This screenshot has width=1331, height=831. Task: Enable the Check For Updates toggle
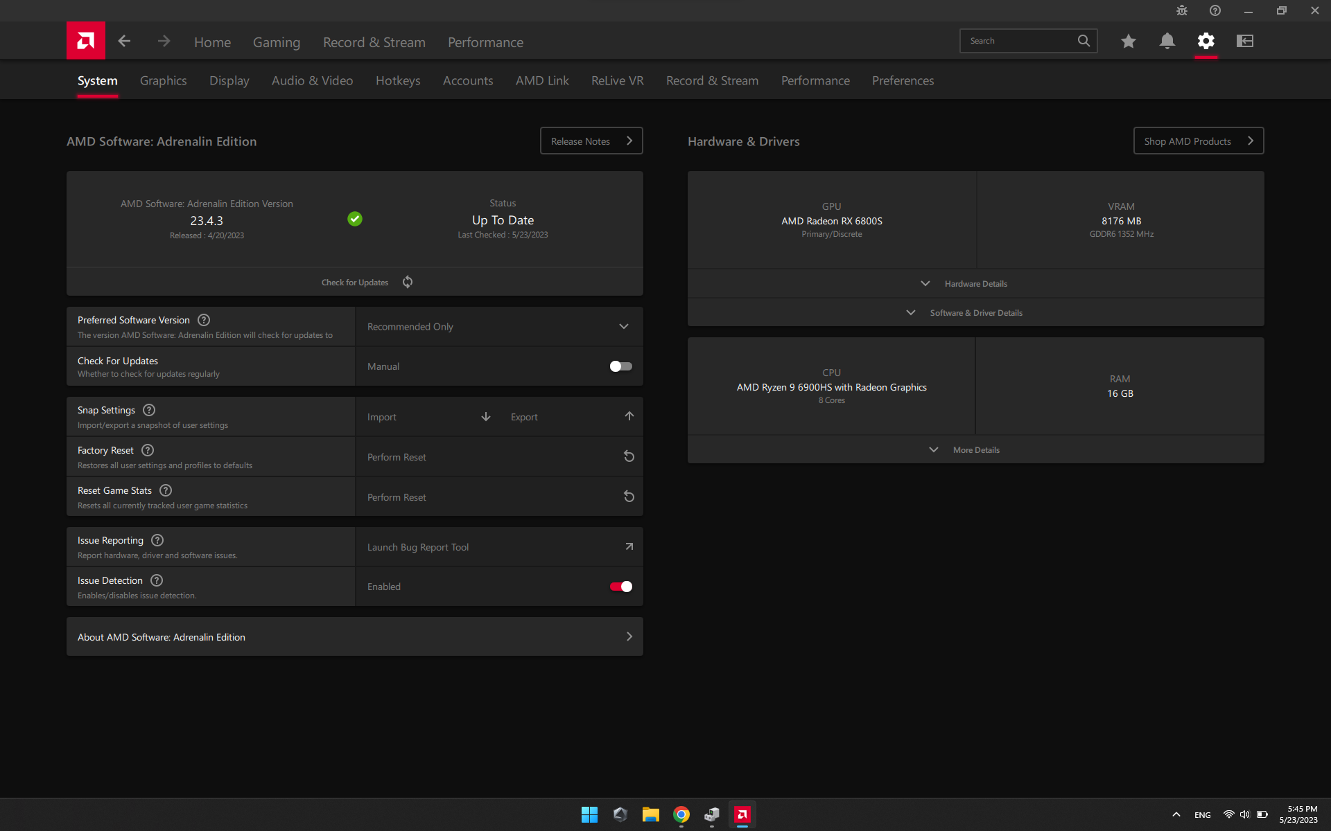tap(620, 366)
